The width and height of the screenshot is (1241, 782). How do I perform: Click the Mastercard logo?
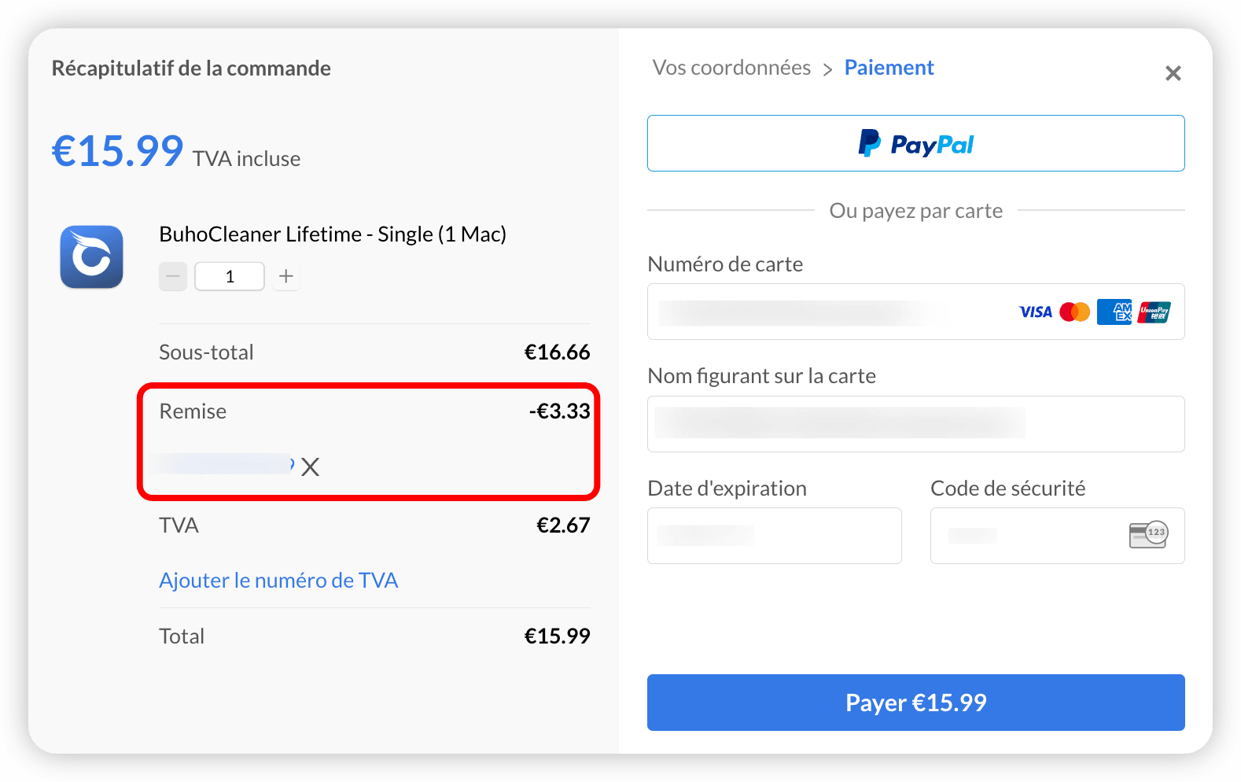[x=1075, y=312]
